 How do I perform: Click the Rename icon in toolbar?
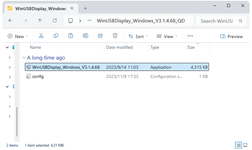pos(85,36)
